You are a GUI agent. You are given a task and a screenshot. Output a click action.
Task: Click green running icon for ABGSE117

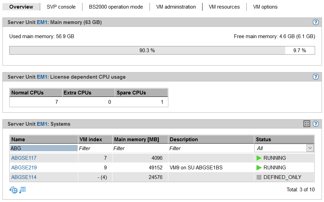click(x=259, y=158)
